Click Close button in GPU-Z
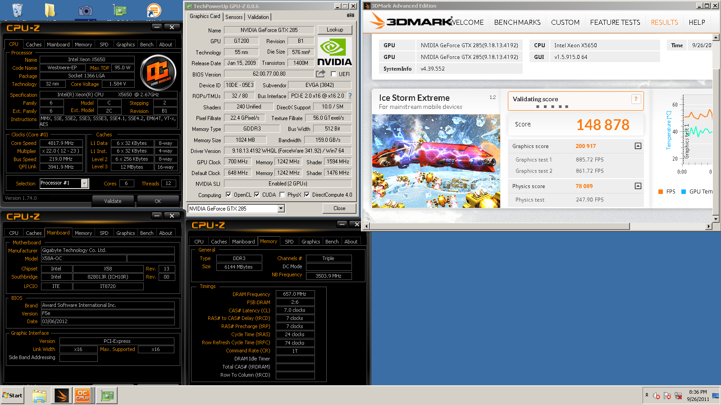The image size is (721, 405). point(339,208)
